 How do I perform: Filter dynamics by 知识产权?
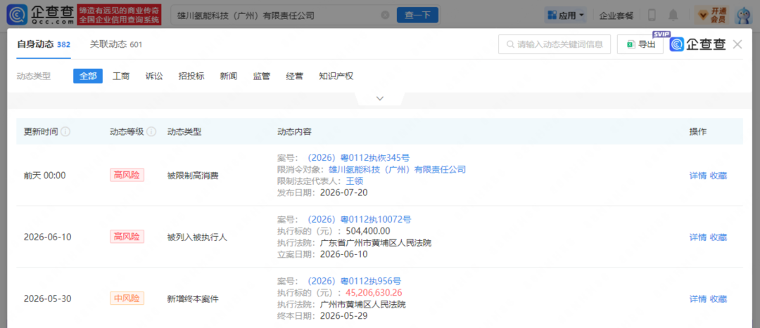coord(336,76)
